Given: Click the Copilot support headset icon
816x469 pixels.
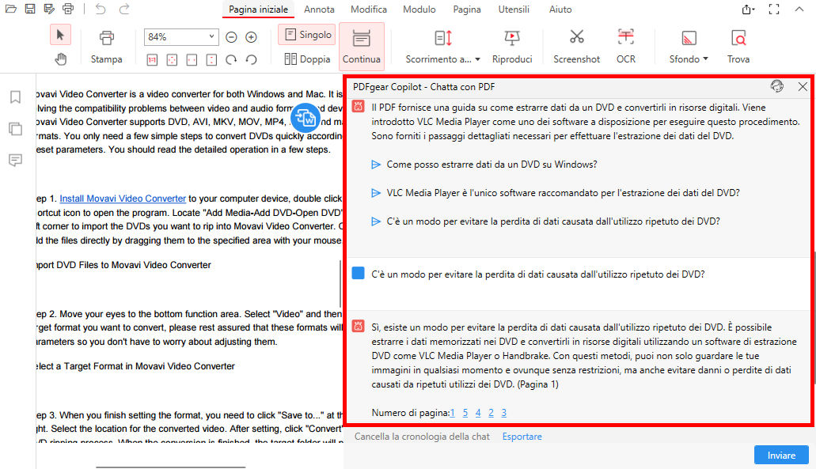Looking at the screenshot, I should click(777, 86).
